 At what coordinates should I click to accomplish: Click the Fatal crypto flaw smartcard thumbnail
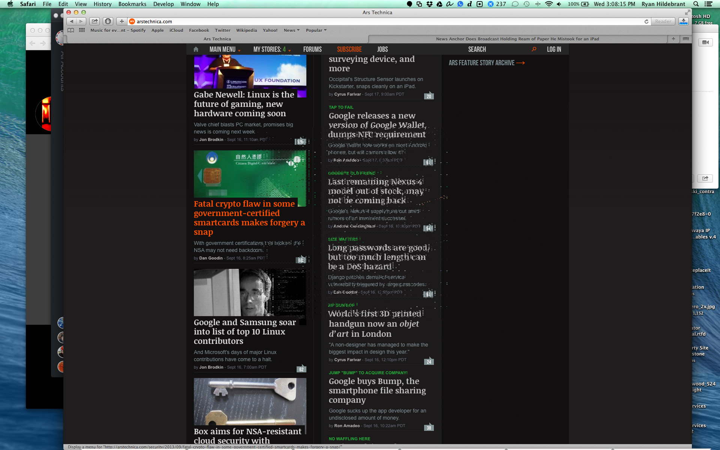250,174
